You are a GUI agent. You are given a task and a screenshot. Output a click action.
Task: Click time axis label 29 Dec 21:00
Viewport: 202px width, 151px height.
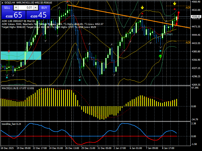[x=88, y=148]
